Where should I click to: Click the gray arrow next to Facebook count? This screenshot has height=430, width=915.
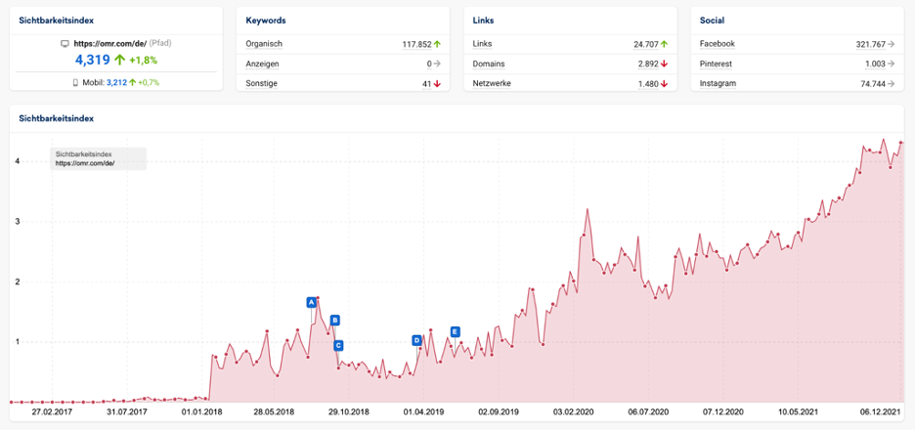[891, 44]
